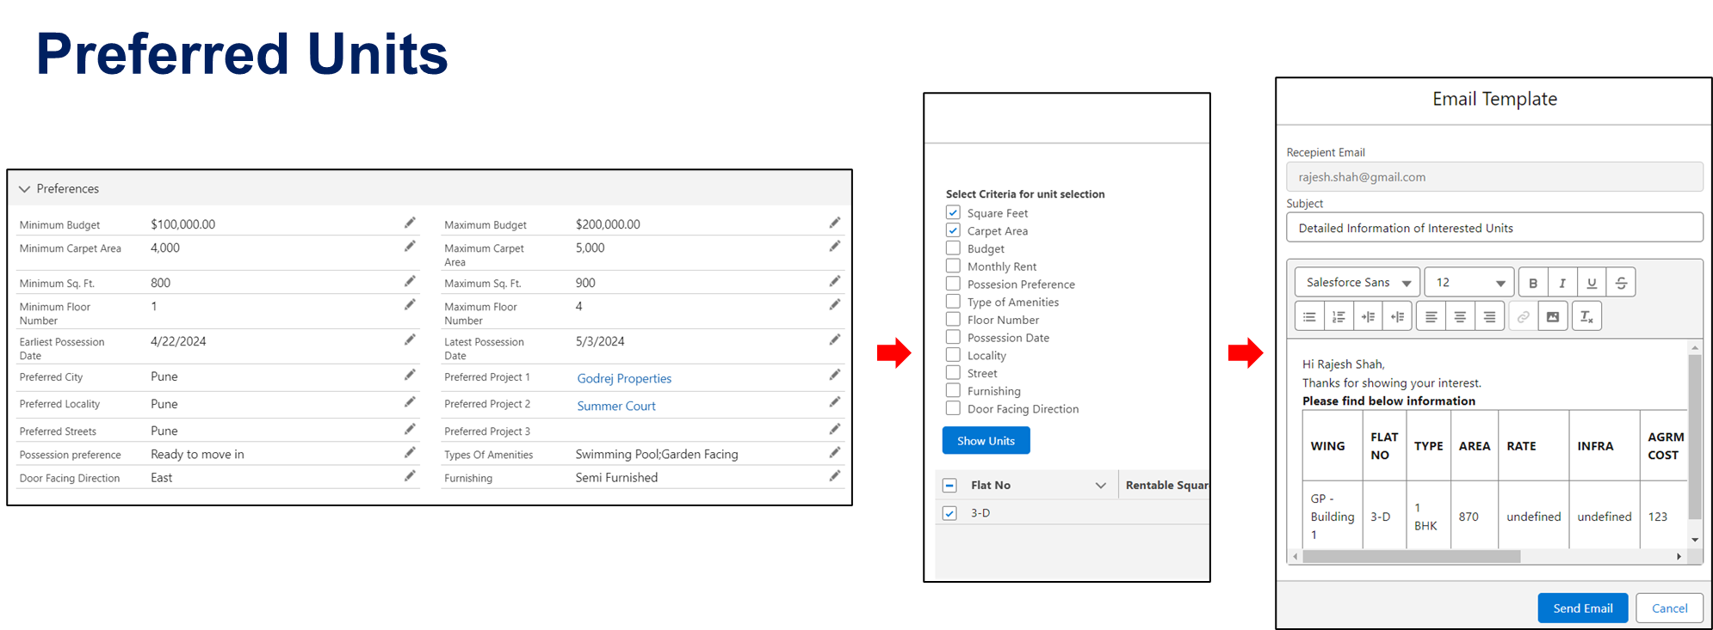Open the Godrej Properties project link
This screenshot has width=1713, height=630.
pos(624,378)
